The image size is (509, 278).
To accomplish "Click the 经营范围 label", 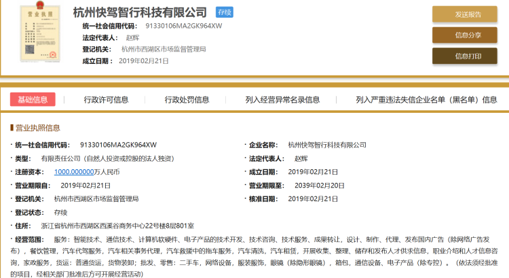I will [29, 240].
